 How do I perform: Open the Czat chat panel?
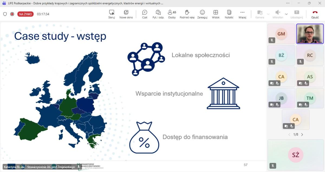[145, 14]
